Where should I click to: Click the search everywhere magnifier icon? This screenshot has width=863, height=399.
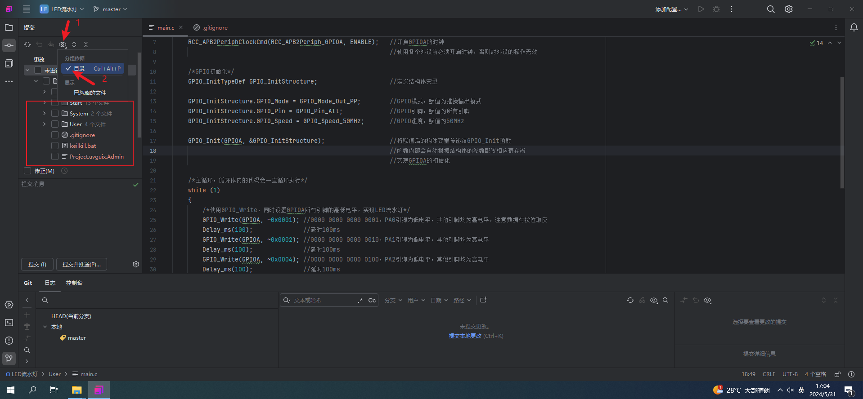pos(771,9)
